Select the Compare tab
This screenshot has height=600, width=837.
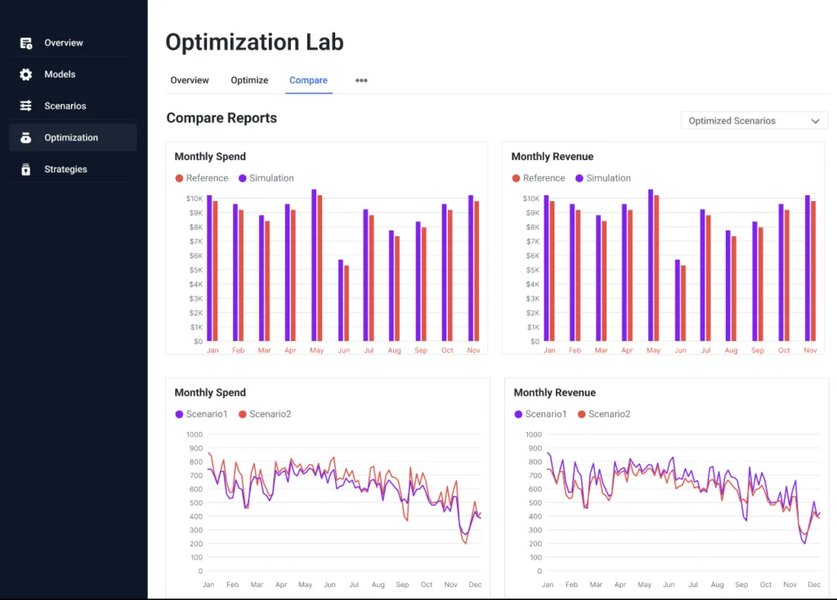308,81
